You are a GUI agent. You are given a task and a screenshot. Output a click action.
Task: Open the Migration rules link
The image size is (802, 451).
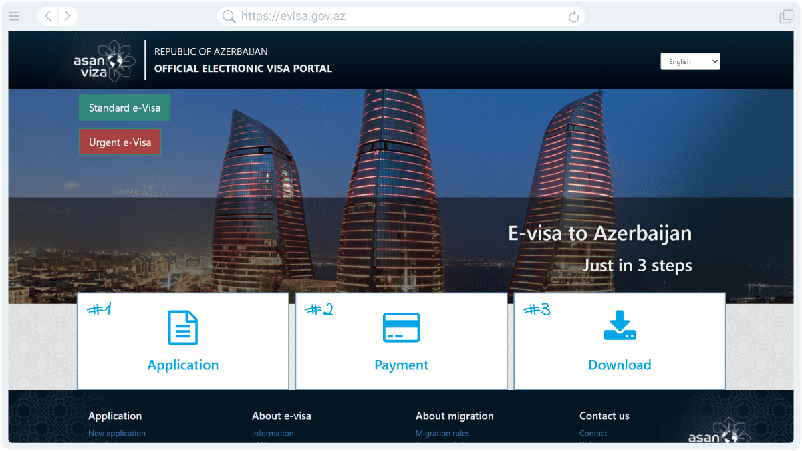click(x=442, y=433)
